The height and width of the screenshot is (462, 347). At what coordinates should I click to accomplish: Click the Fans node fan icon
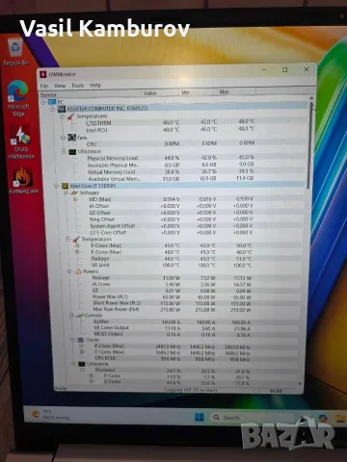[72, 138]
